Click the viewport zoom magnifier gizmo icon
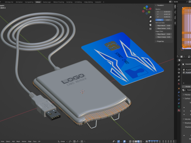191x143 pixels. click(150, 17)
